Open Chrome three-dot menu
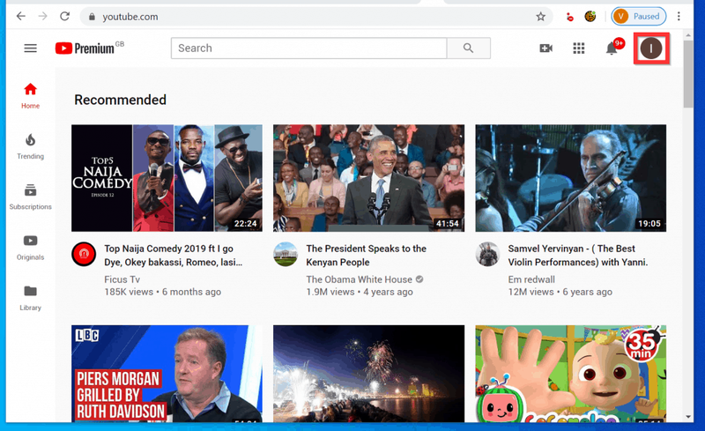The image size is (705, 431). pyautogui.click(x=679, y=16)
